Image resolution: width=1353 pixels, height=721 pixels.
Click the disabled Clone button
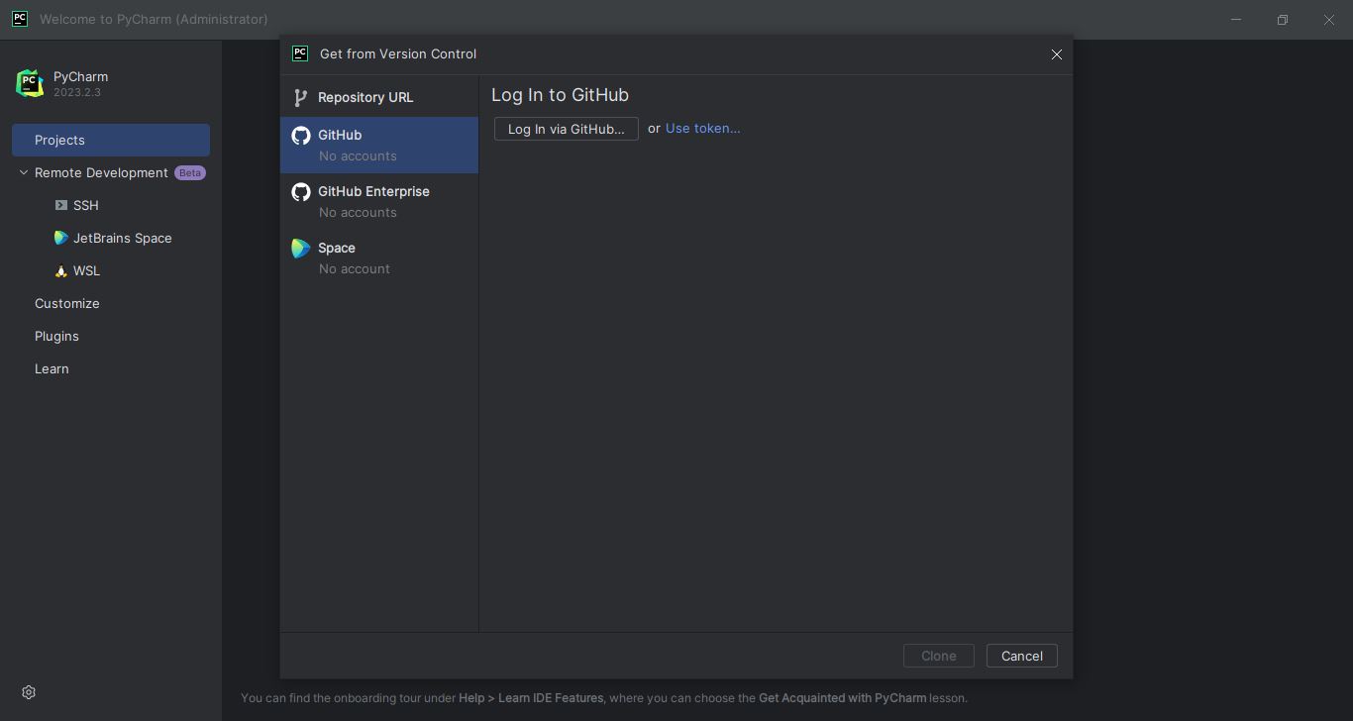(939, 656)
